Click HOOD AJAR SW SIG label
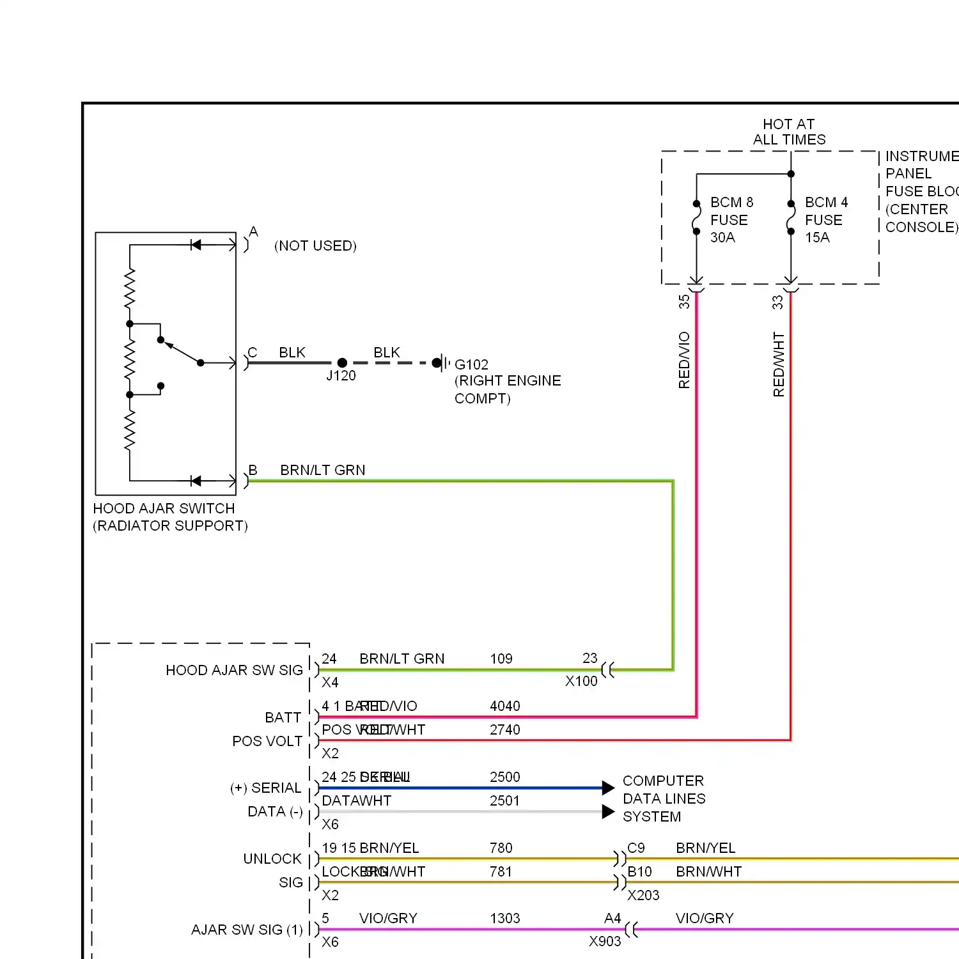Viewport: 959px width, 959px height. [234, 670]
